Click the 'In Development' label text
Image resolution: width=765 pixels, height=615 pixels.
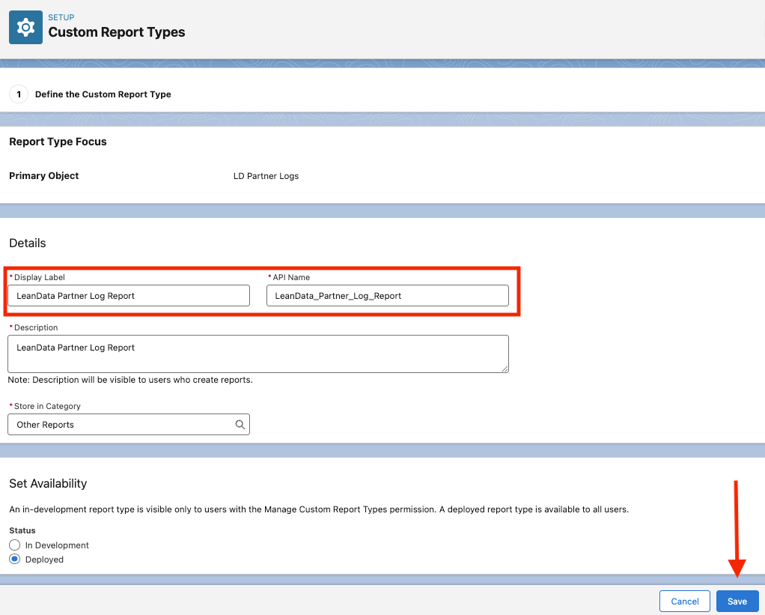[x=57, y=545]
